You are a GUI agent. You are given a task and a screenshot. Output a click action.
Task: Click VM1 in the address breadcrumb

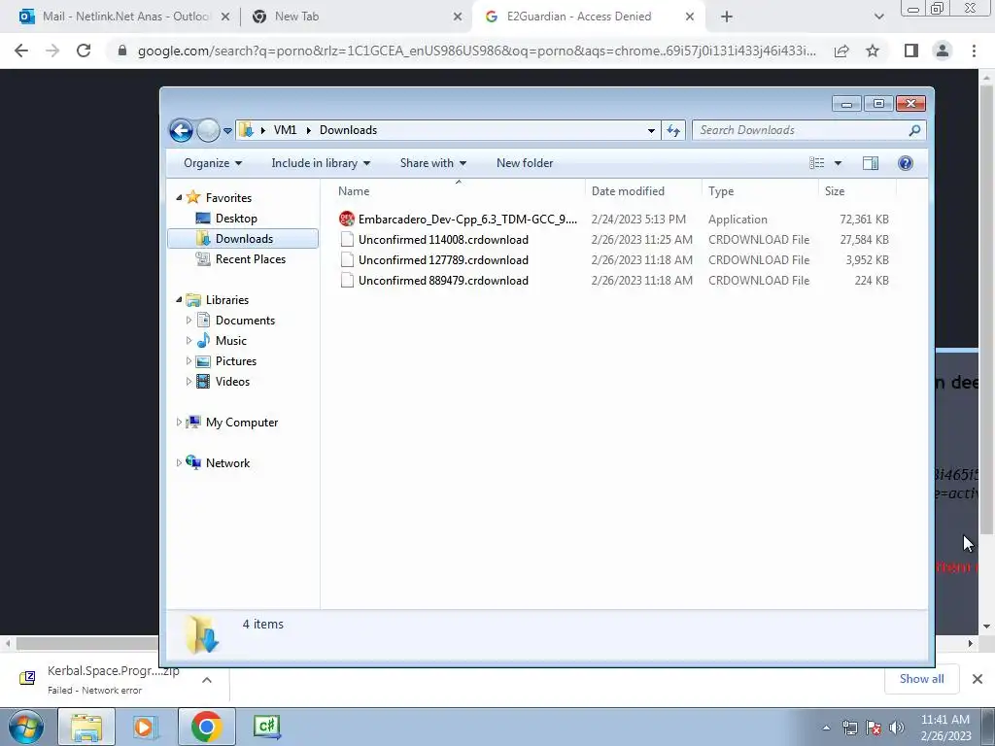pos(285,130)
